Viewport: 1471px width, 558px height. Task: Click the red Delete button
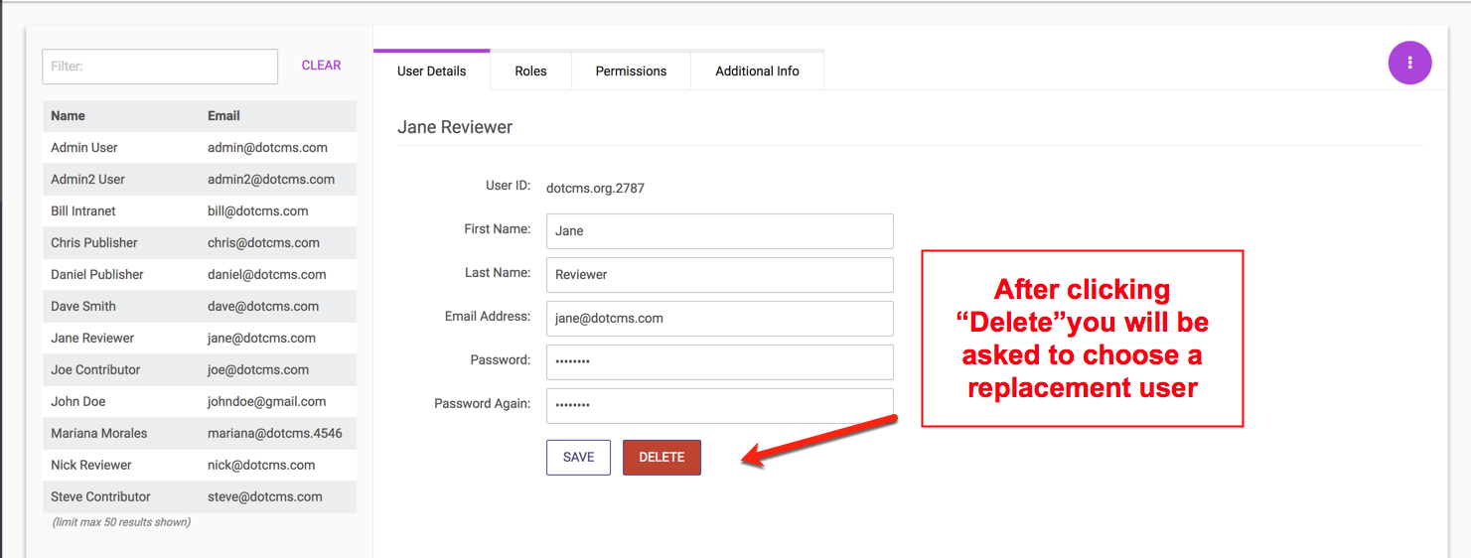[x=662, y=458]
